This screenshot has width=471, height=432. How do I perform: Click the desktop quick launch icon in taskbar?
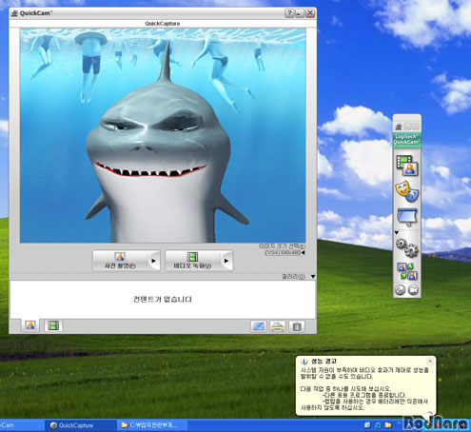367,424
